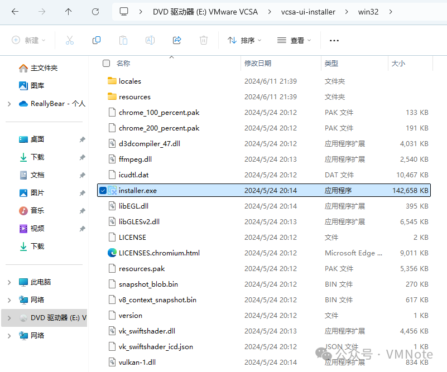Screen dimensions: 447x372
Task: Toggle the select-all checkbox in header
Action: (106, 63)
